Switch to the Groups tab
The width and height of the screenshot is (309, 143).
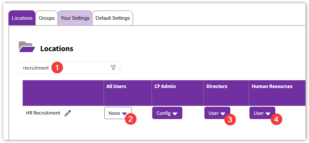tap(47, 18)
